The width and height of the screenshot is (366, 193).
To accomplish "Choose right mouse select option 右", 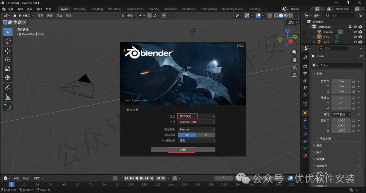I will pos(206,135).
